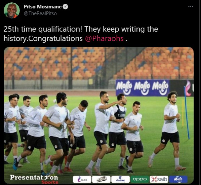
Task: Click the Egyptair sponsor logo
Action: 120,179
